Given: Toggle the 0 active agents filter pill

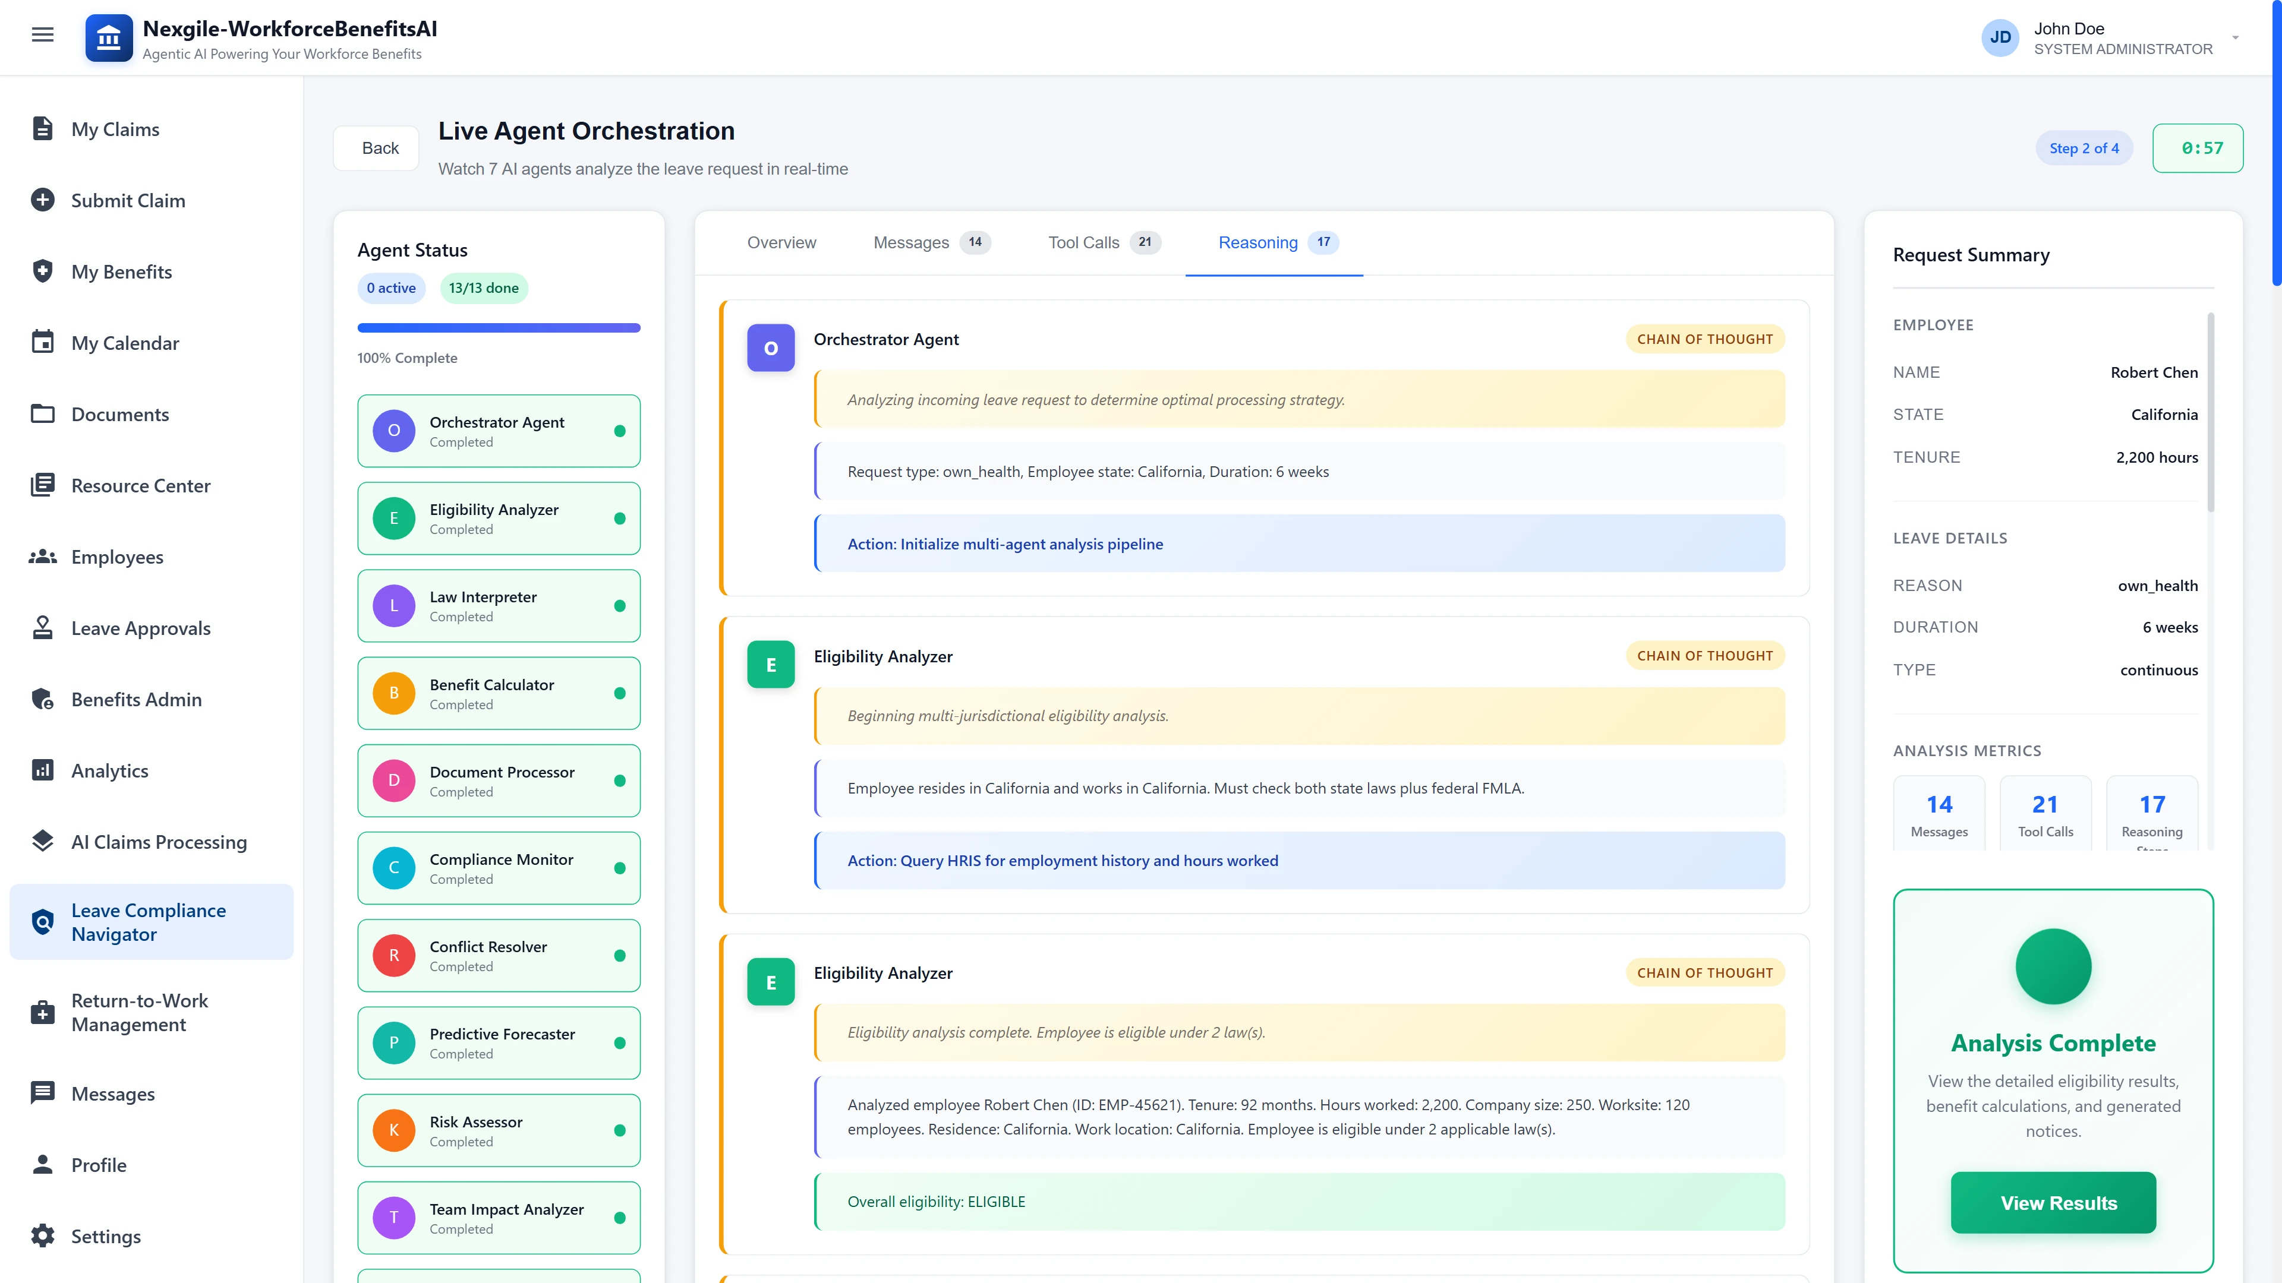Looking at the screenshot, I should click(x=390, y=287).
